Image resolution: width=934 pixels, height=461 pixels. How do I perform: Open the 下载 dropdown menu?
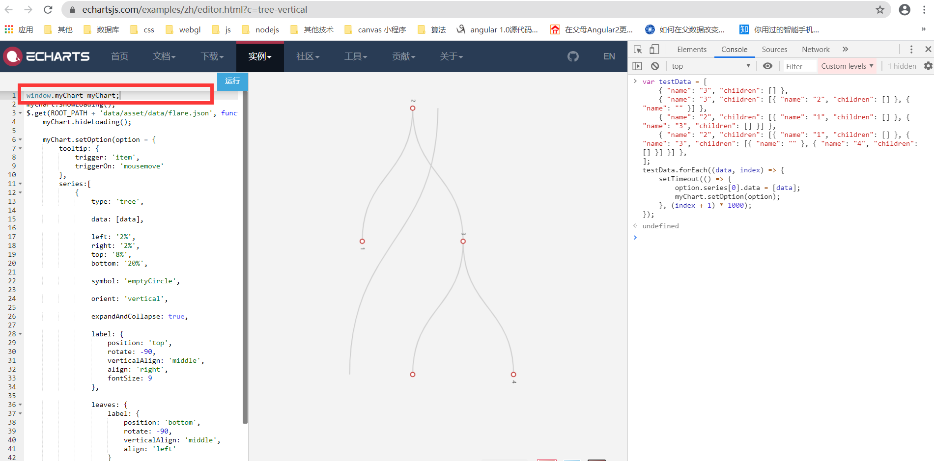212,56
